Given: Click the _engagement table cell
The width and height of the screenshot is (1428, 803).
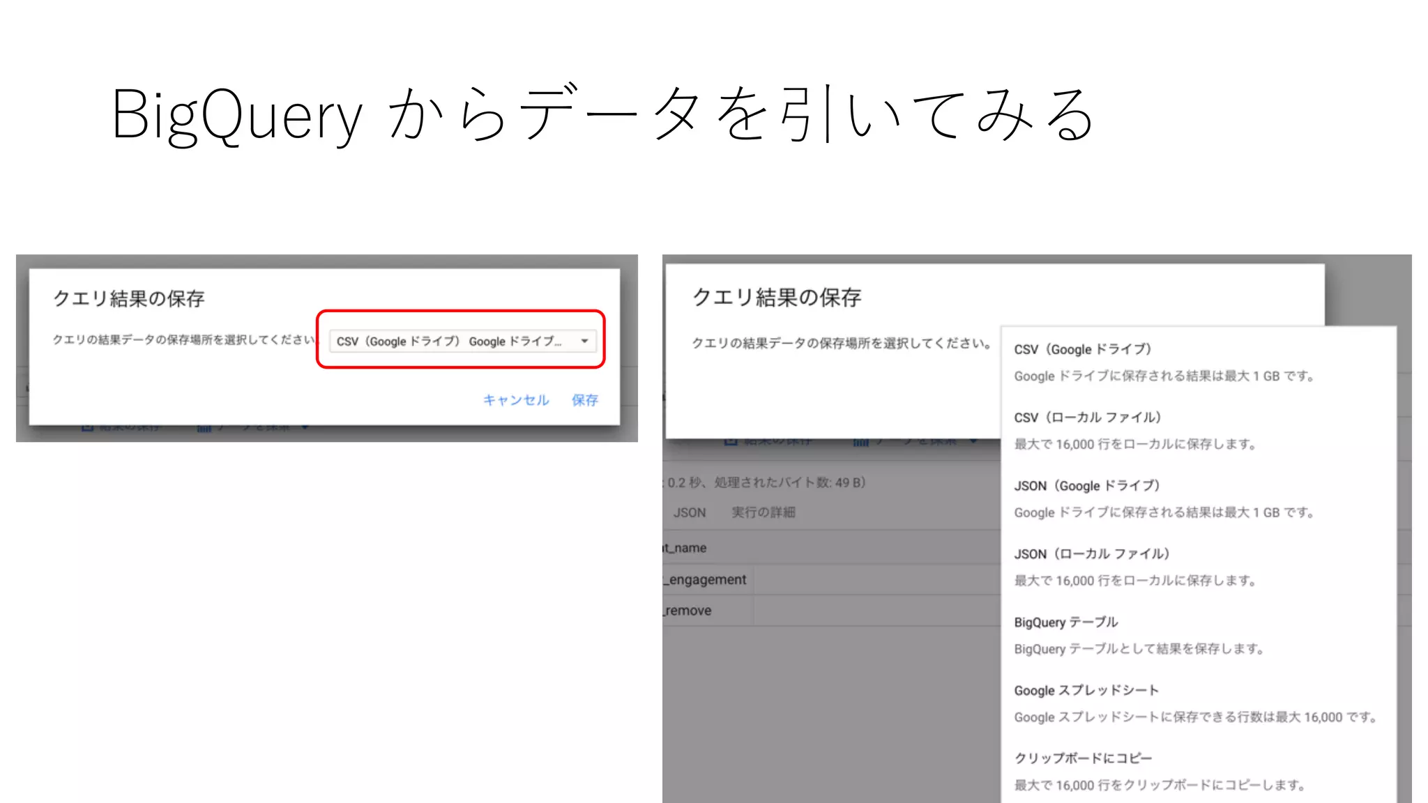Looking at the screenshot, I should [708, 579].
